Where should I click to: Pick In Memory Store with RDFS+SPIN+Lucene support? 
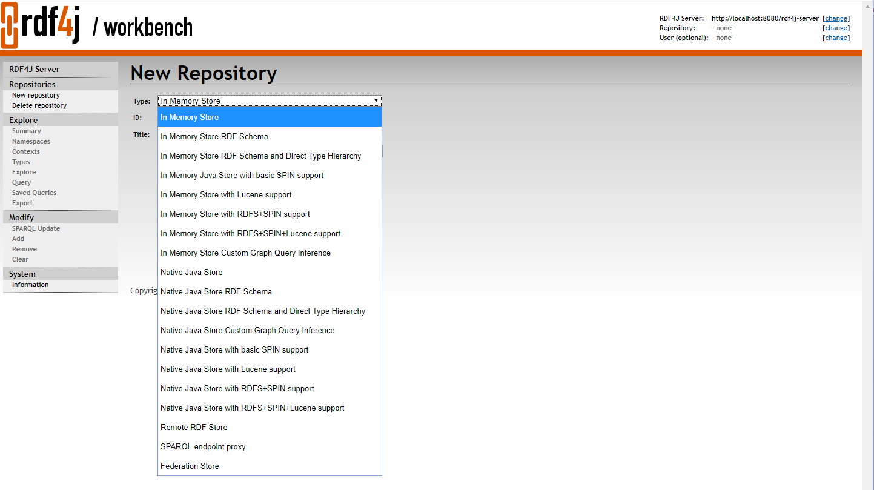pyautogui.click(x=270, y=233)
